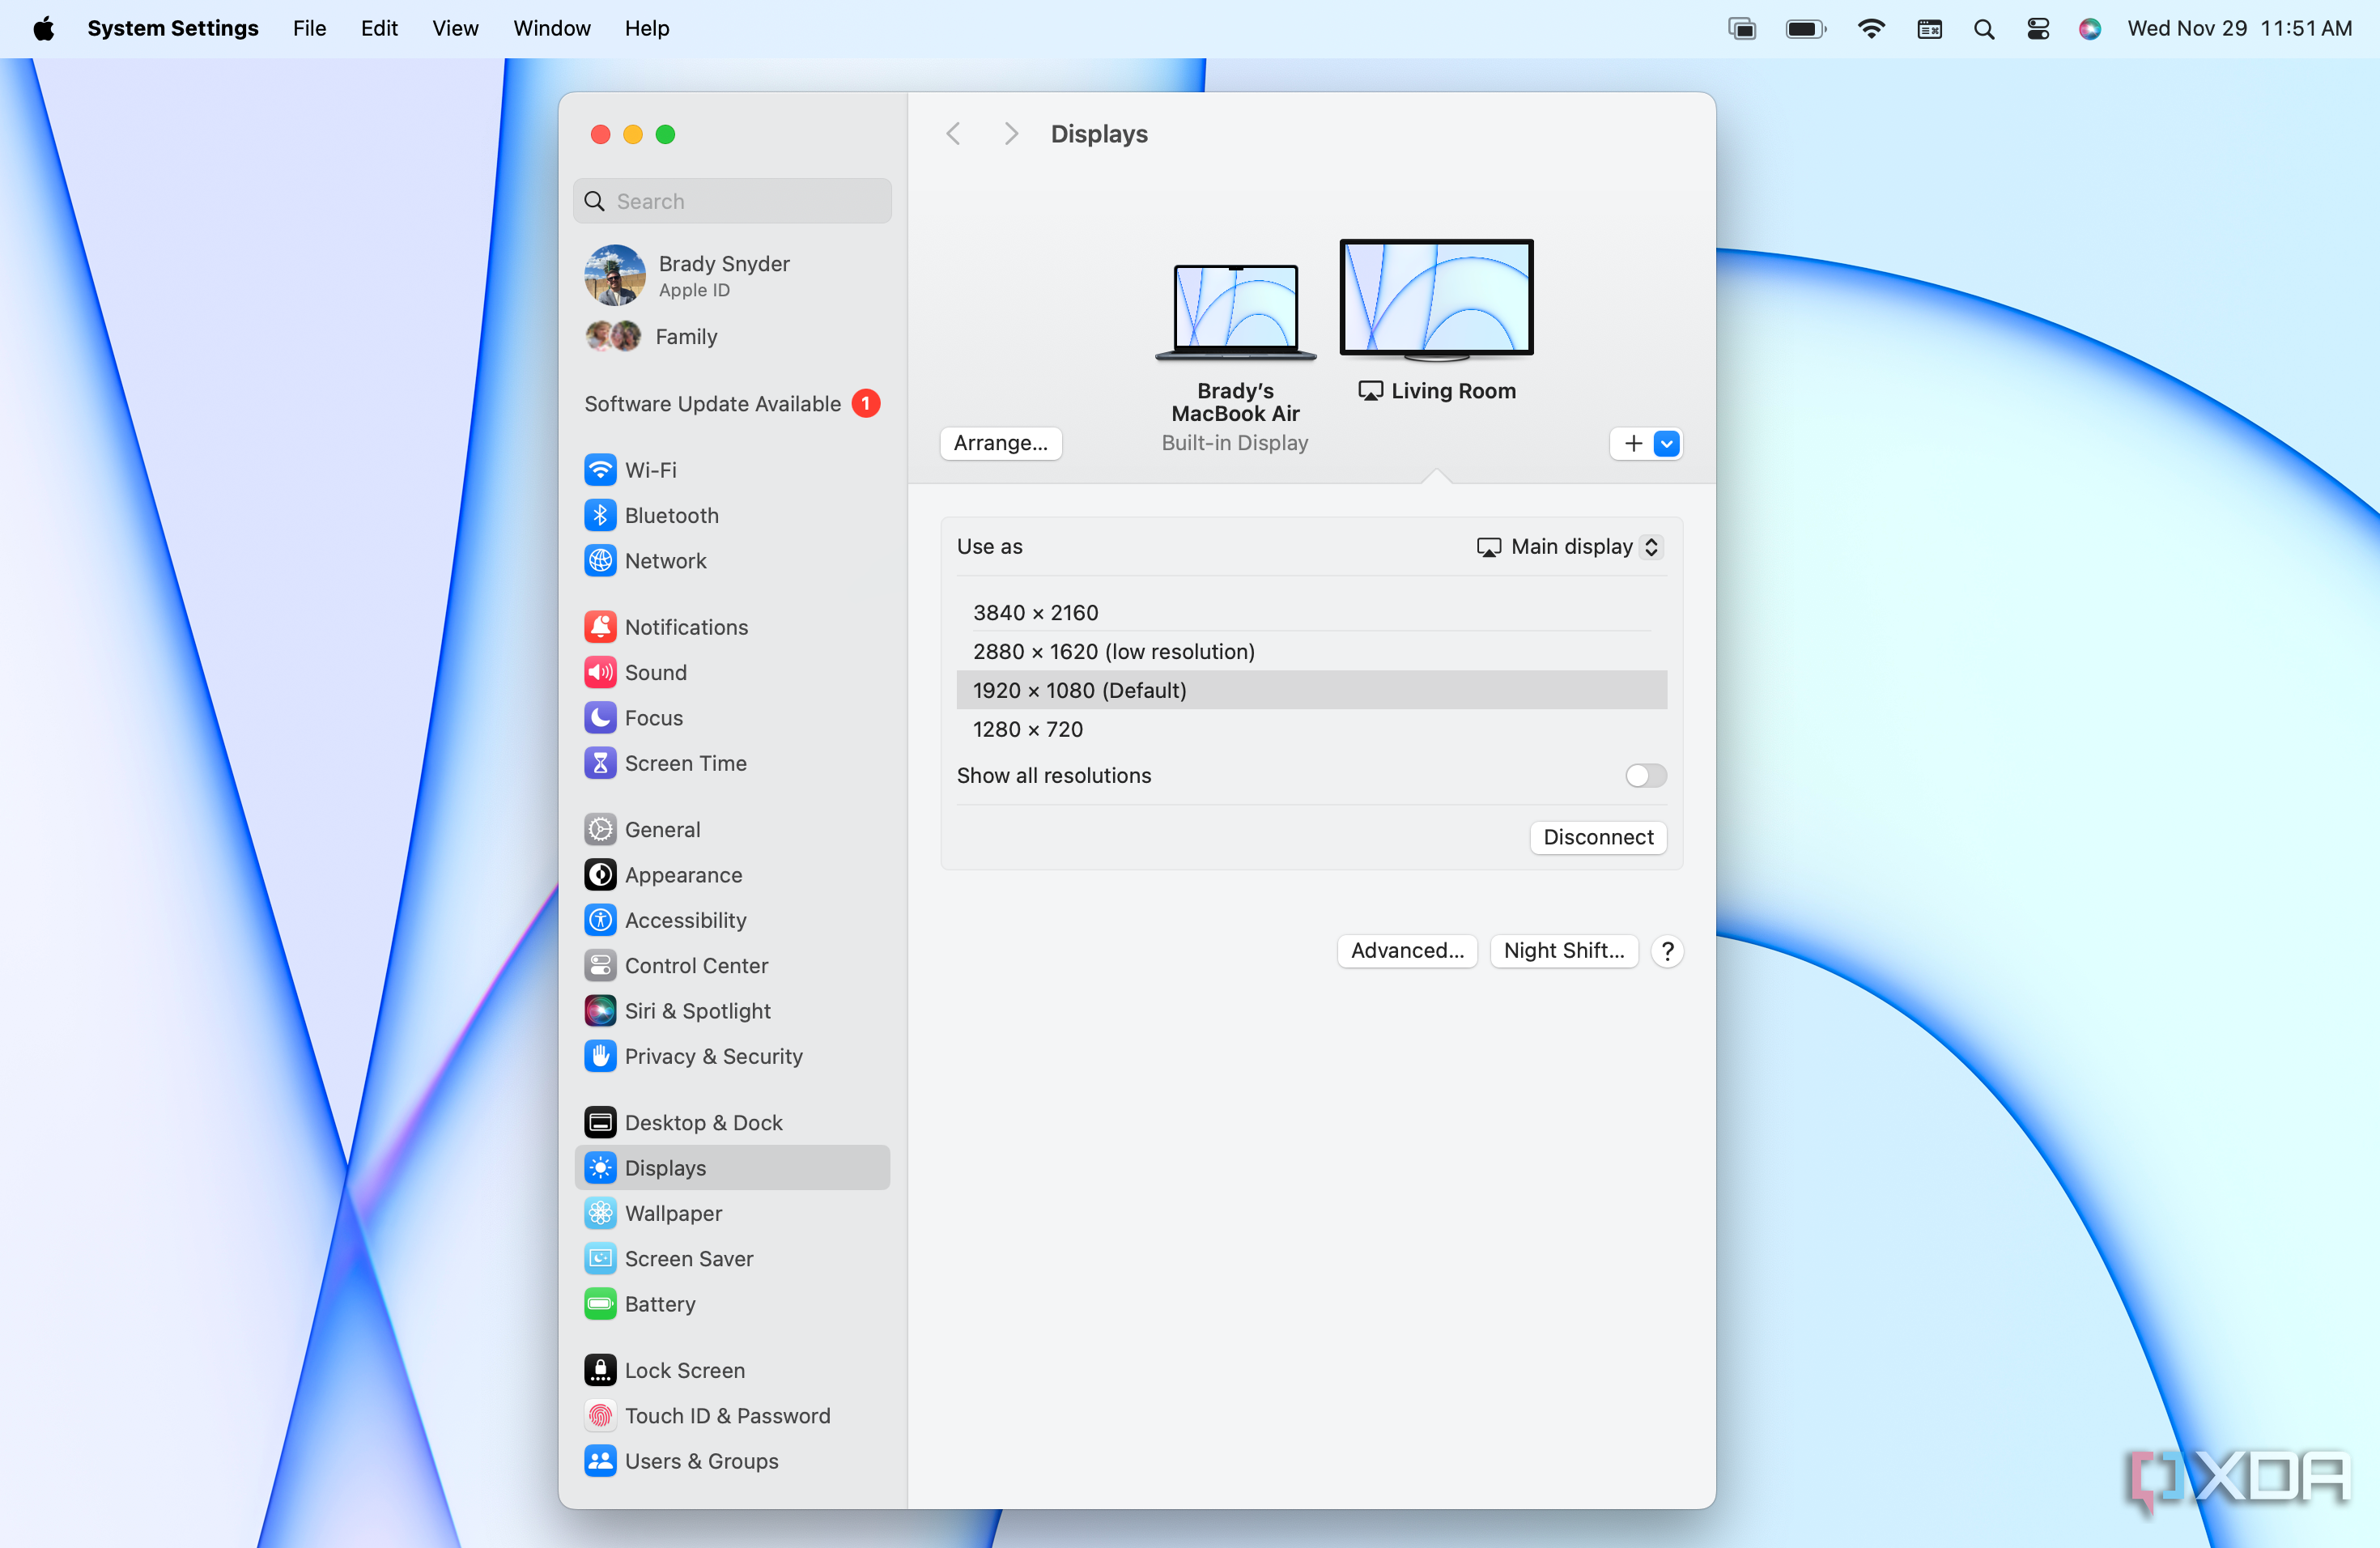
Task: Open the Apple menu
Action: (43, 28)
